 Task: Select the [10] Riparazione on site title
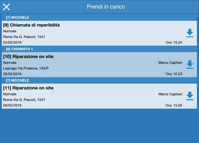coord(28,56)
